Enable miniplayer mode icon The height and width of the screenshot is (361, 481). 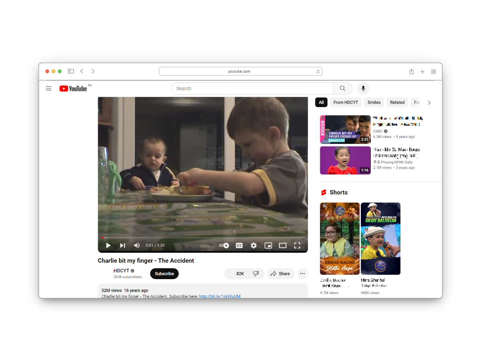point(268,245)
